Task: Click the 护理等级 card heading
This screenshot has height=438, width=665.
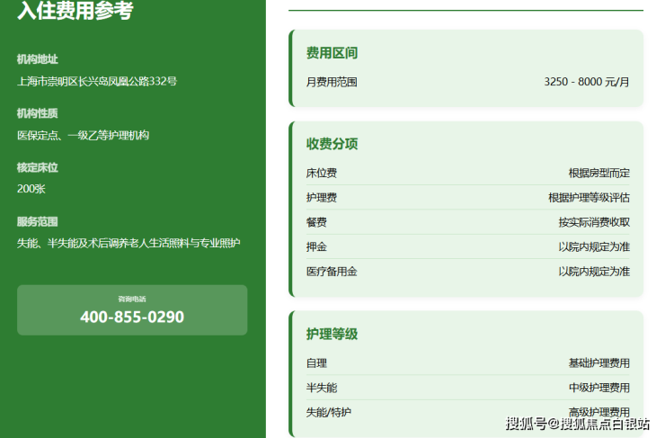Action: (x=332, y=334)
